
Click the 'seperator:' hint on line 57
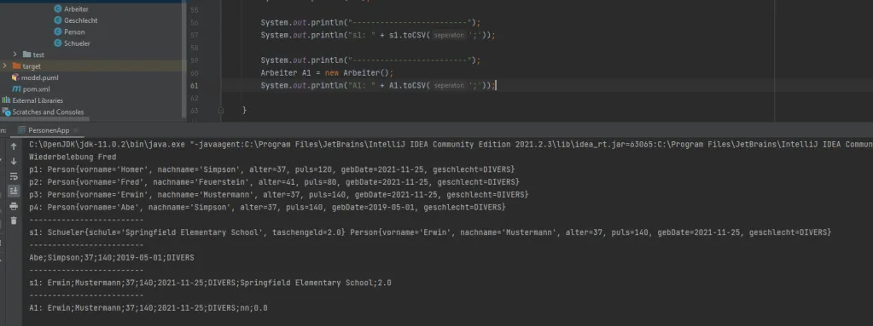point(448,35)
